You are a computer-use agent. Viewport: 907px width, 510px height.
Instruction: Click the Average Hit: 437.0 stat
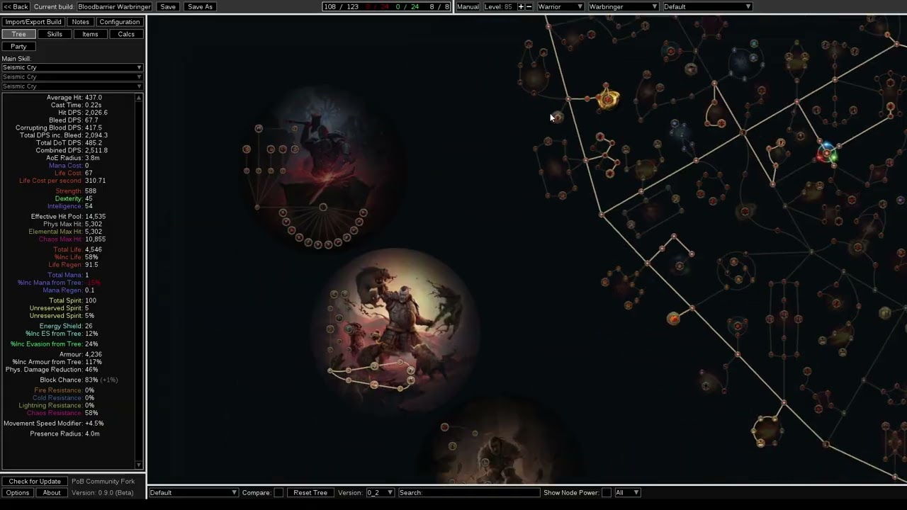coord(74,98)
